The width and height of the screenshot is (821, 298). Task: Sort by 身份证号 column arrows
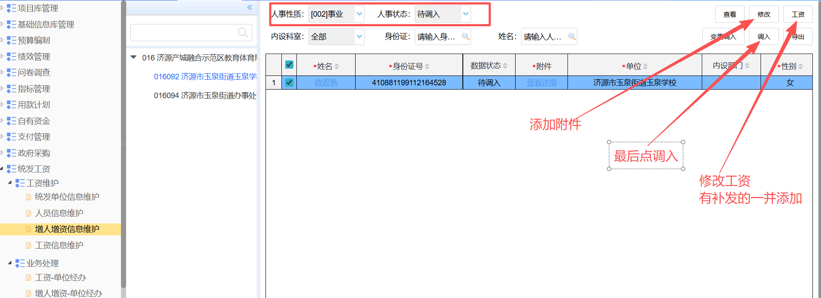(427, 66)
